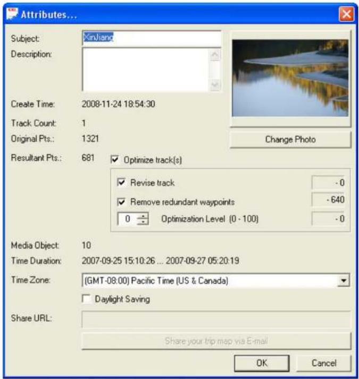The height and width of the screenshot is (379, 359).
Task: Click the Original Pts value 1321
Action: point(90,139)
